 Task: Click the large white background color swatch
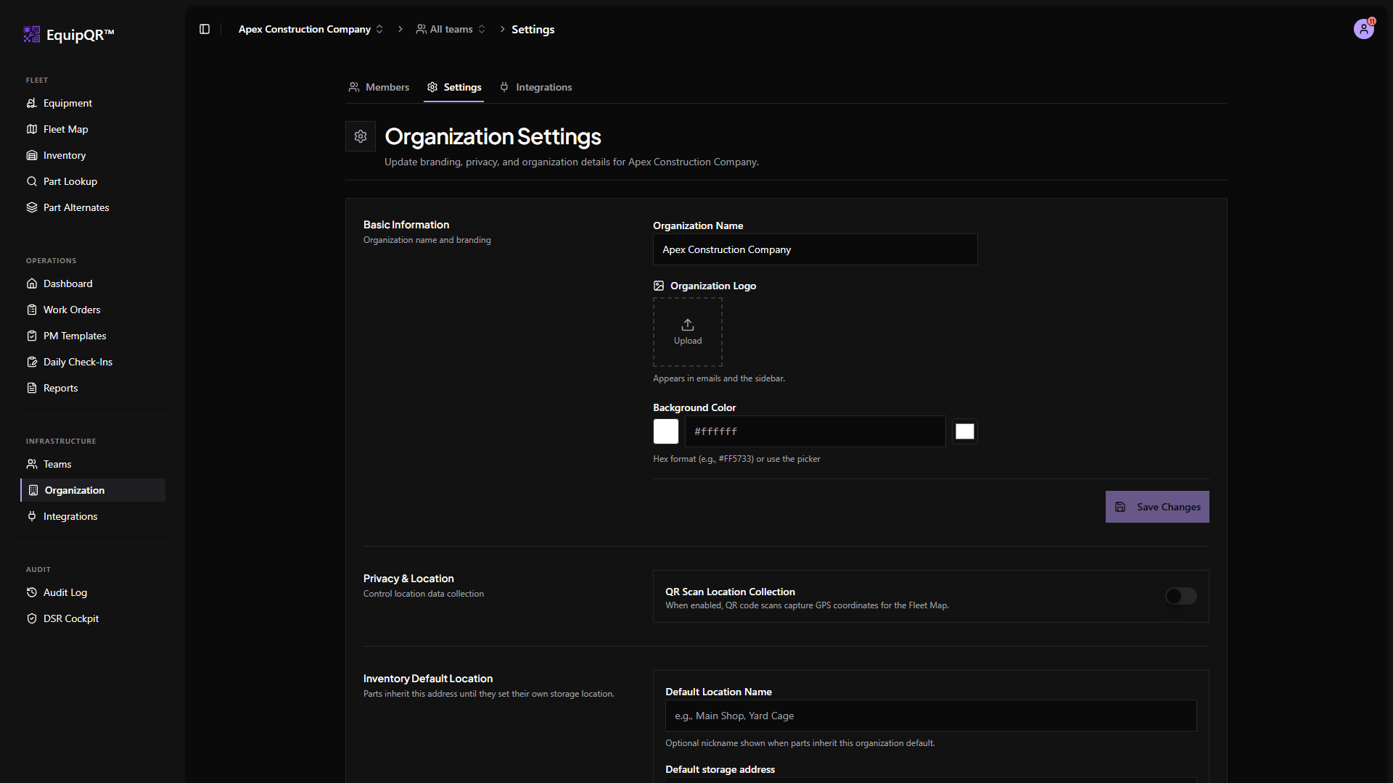(666, 431)
